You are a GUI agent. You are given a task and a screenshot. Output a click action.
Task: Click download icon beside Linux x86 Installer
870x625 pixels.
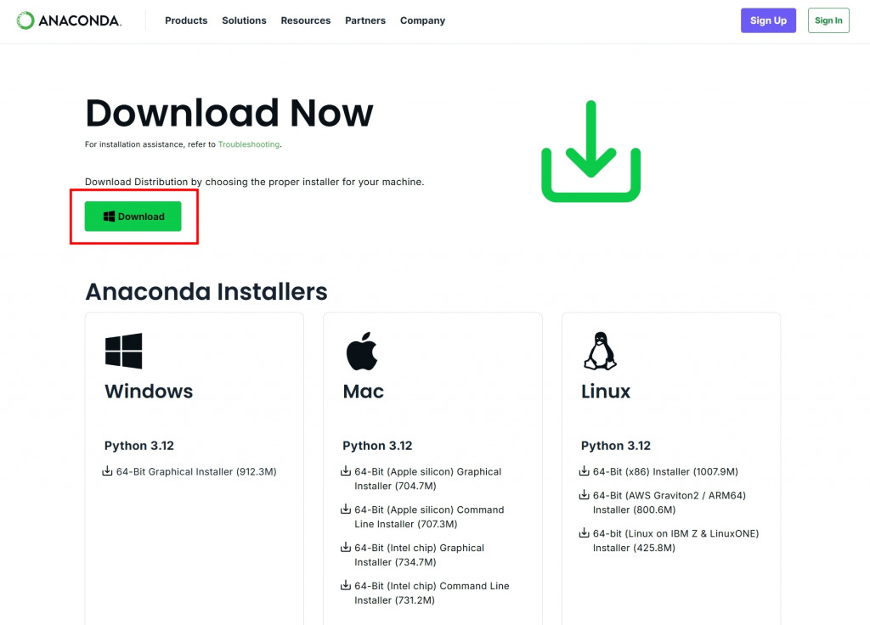coord(585,470)
